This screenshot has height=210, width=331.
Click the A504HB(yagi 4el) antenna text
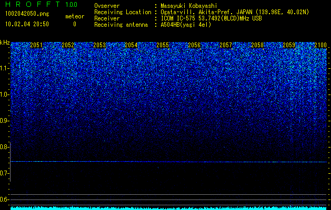pyautogui.click(x=186, y=25)
